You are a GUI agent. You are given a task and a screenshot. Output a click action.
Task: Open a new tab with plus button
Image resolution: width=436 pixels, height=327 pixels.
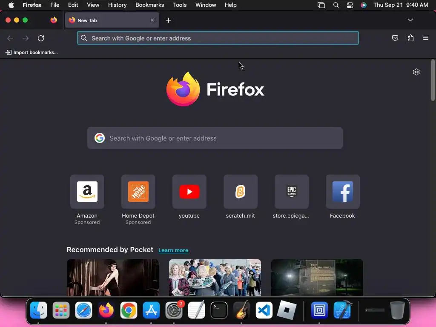point(168,20)
